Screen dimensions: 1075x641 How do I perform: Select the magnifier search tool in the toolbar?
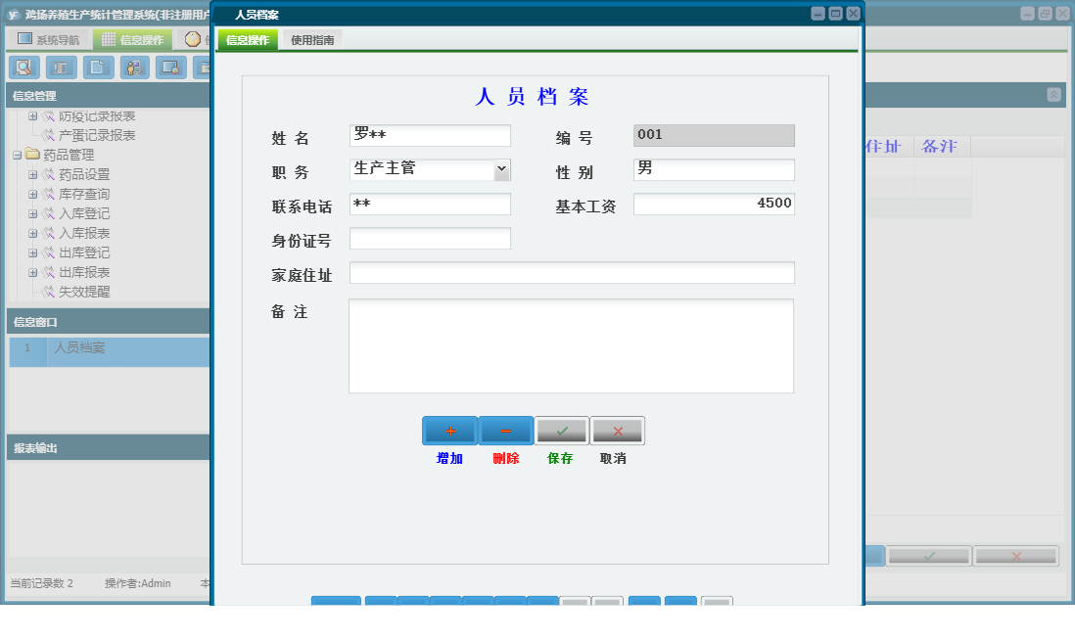(x=24, y=68)
